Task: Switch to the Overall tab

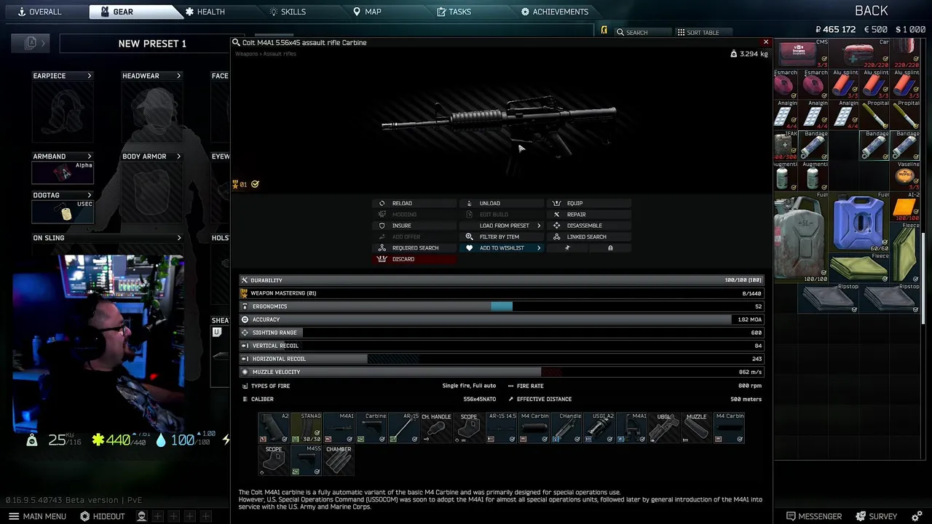Action: [39, 12]
